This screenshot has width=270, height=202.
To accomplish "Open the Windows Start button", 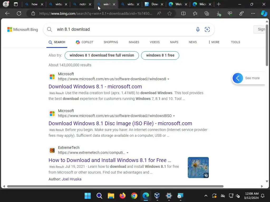I will point(88,196).
